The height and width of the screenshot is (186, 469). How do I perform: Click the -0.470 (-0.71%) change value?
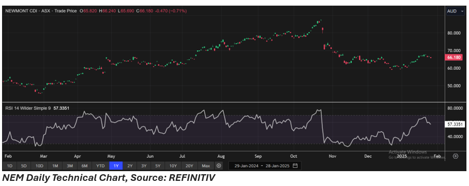(x=171, y=11)
